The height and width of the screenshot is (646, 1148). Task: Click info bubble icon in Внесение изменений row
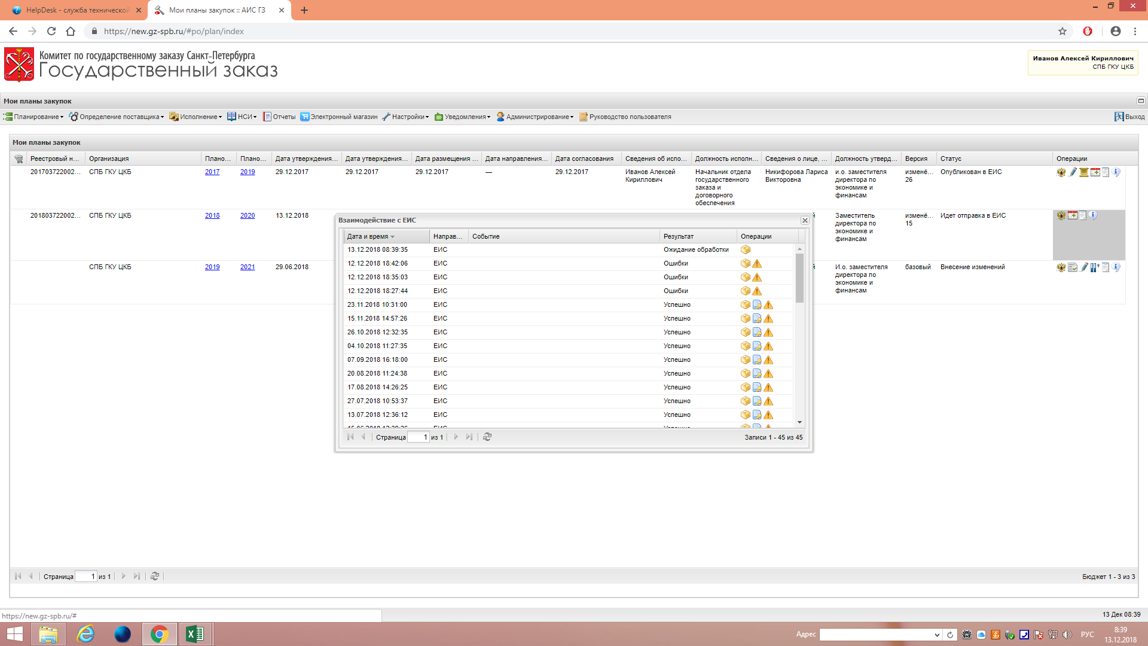[x=1116, y=267]
